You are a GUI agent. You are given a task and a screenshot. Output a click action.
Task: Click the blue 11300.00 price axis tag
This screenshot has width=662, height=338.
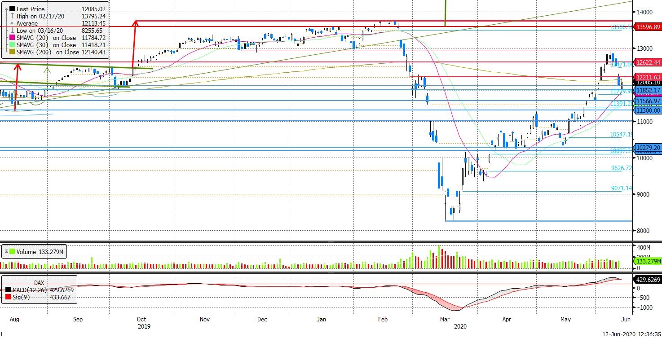647,110
